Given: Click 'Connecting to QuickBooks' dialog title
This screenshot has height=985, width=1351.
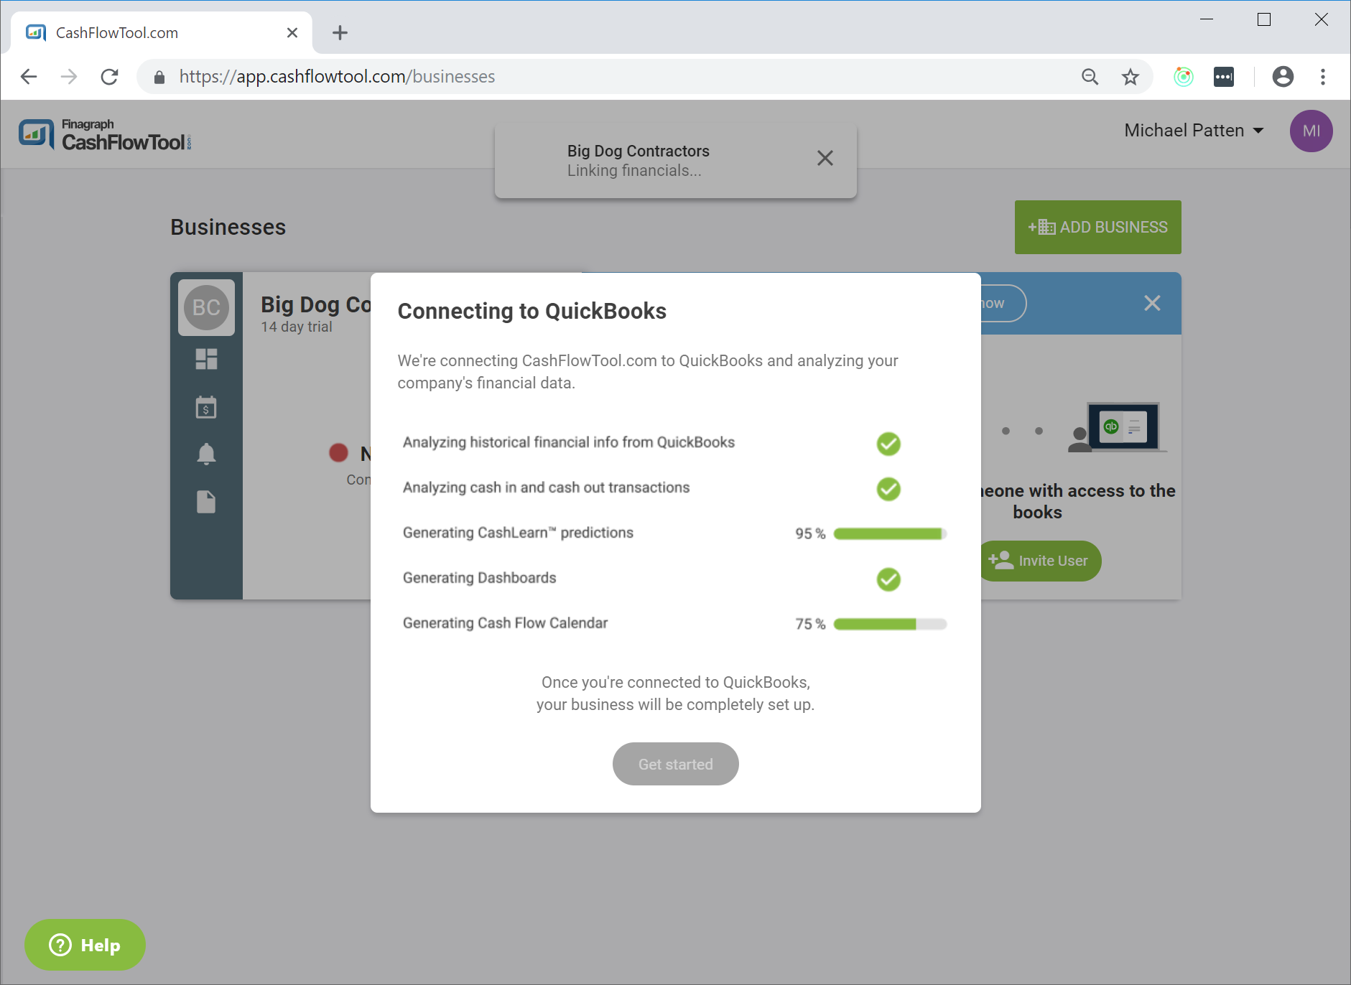Looking at the screenshot, I should (532, 311).
